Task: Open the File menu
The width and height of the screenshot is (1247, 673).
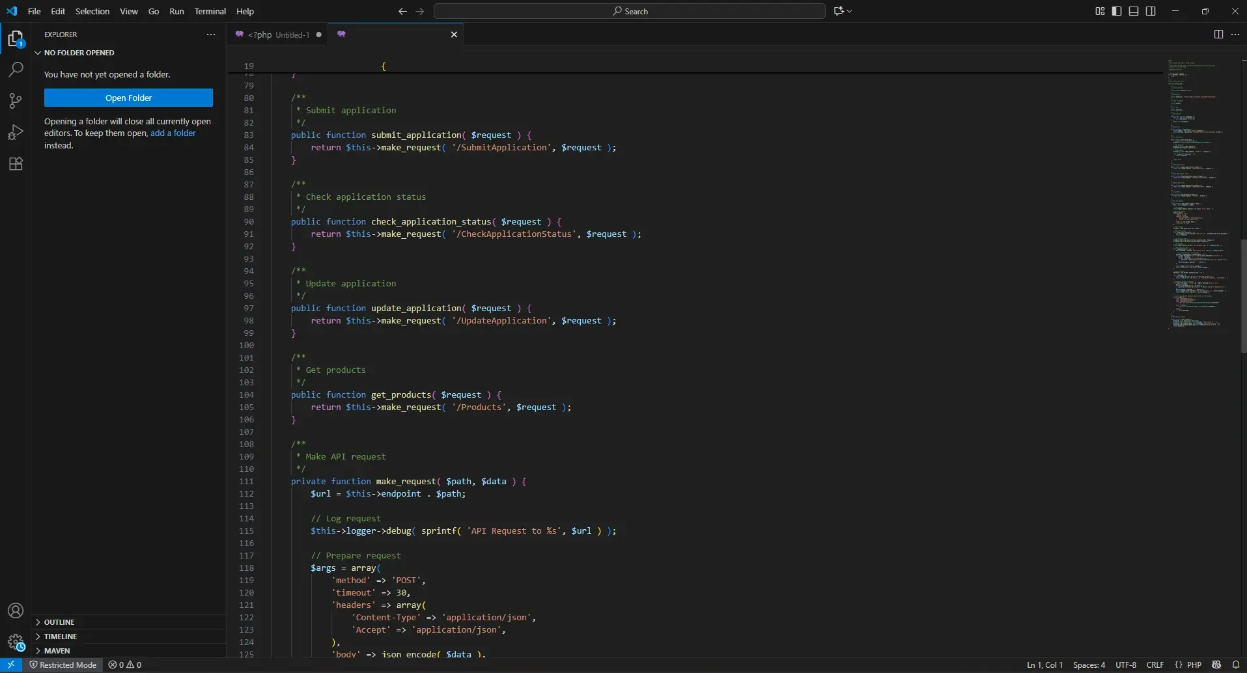Action: 35,11
